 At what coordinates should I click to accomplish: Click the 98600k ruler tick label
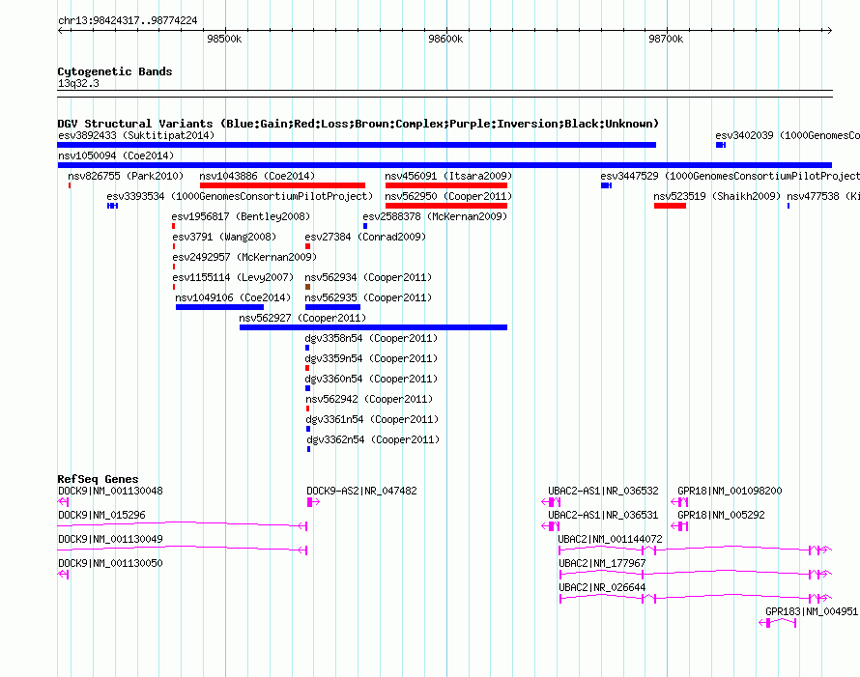pyautogui.click(x=445, y=39)
